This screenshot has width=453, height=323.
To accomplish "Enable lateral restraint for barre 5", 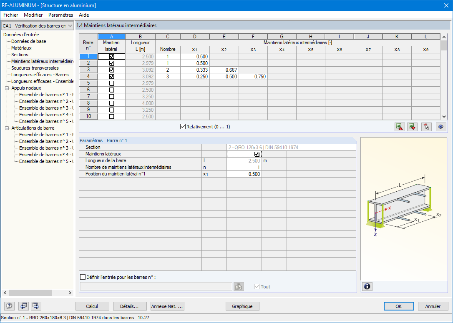I will pyautogui.click(x=111, y=83).
